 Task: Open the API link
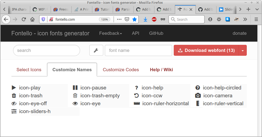coord(136,33)
